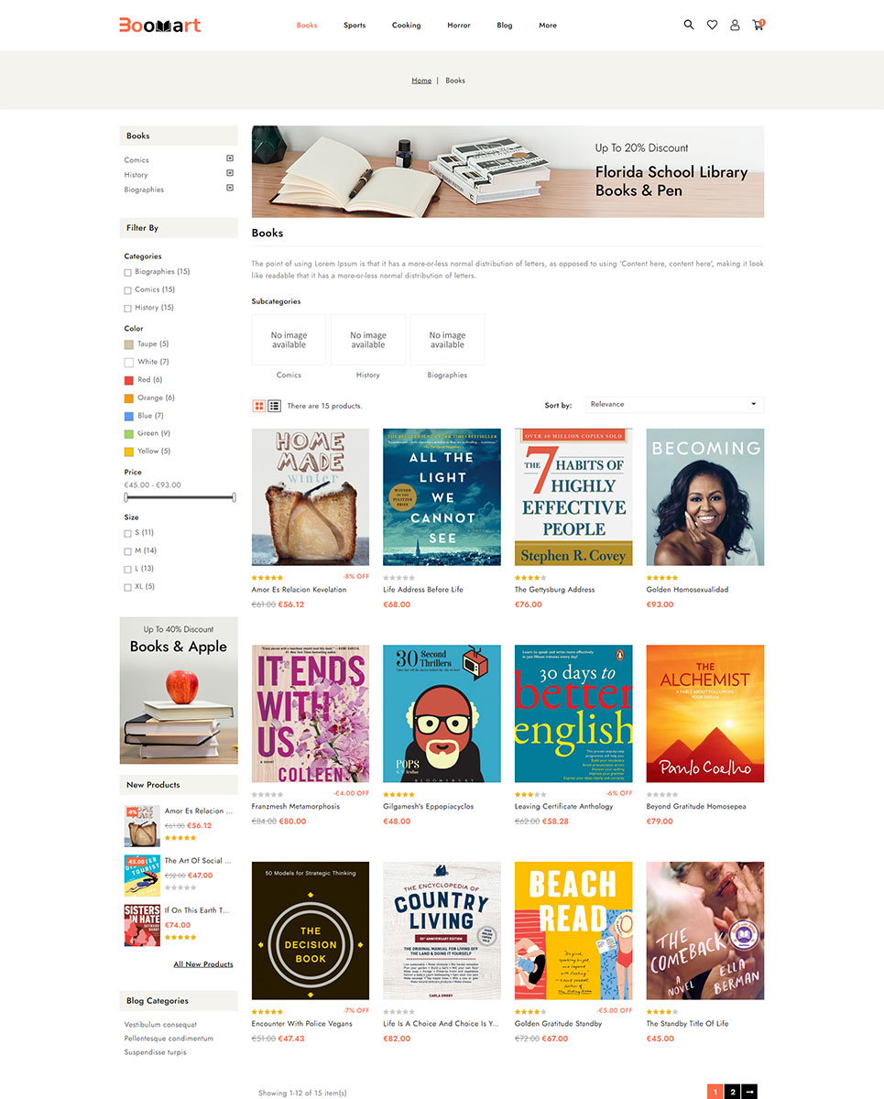Open the search icon in header
Screen dimensions: 884x1099
point(689,25)
